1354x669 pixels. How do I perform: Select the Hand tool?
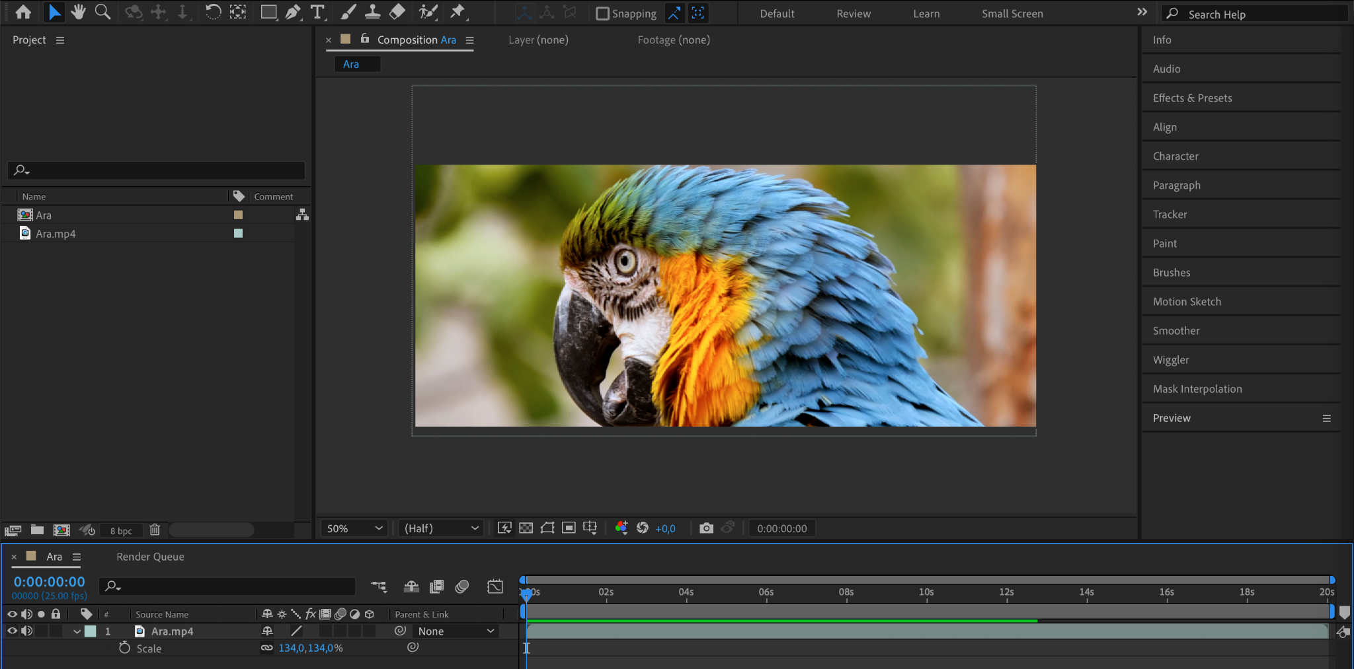point(79,12)
